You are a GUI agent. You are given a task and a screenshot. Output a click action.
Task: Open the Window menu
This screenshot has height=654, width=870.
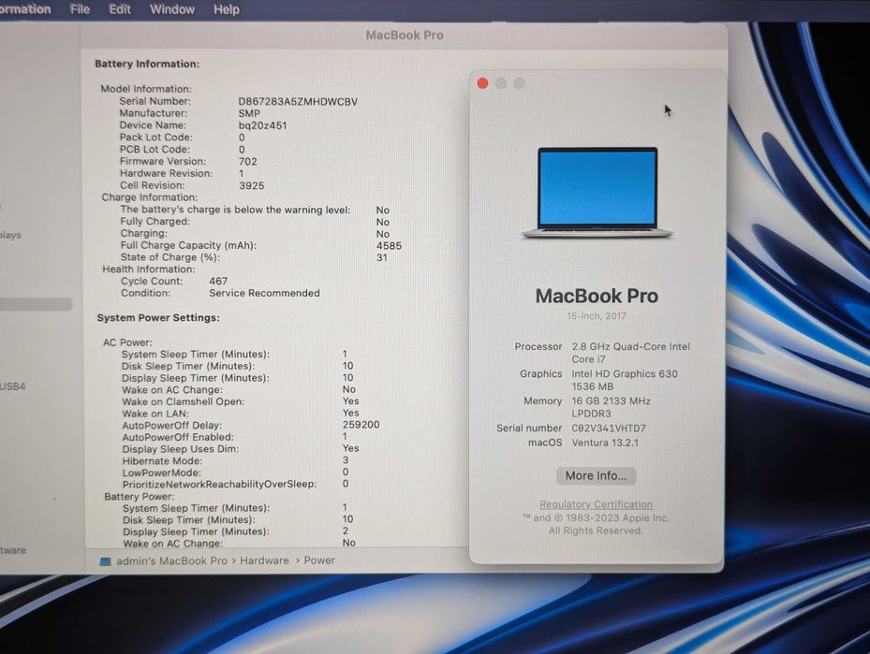pyautogui.click(x=172, y=9)
